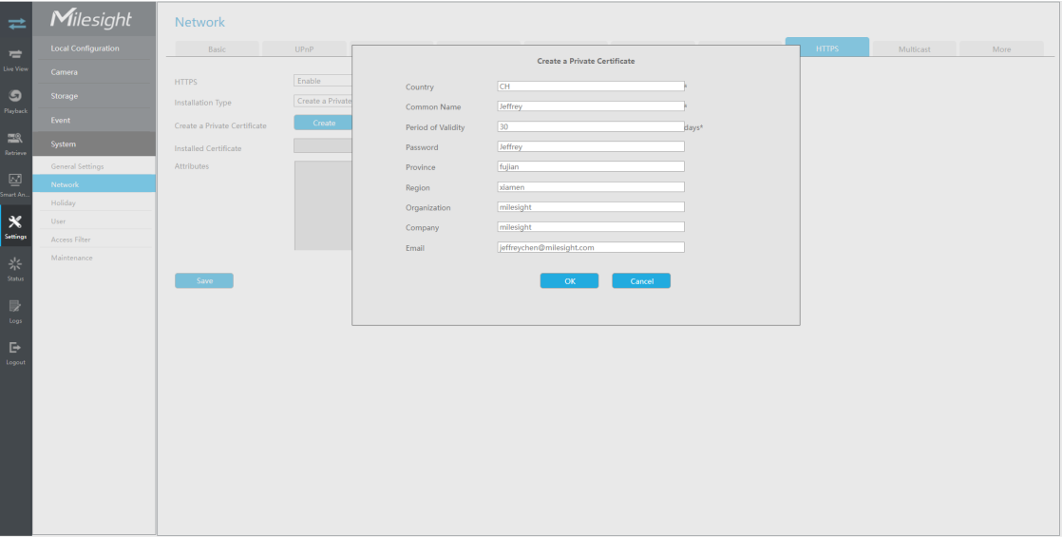
Task: Switch to the UPnP tab
Action: point(304,48)
